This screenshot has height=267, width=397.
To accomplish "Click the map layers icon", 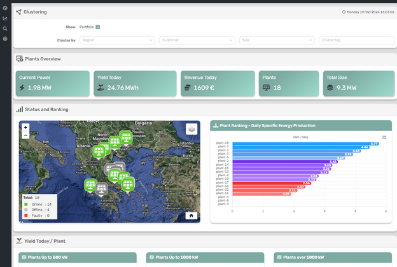I will (x=191, y=129).
